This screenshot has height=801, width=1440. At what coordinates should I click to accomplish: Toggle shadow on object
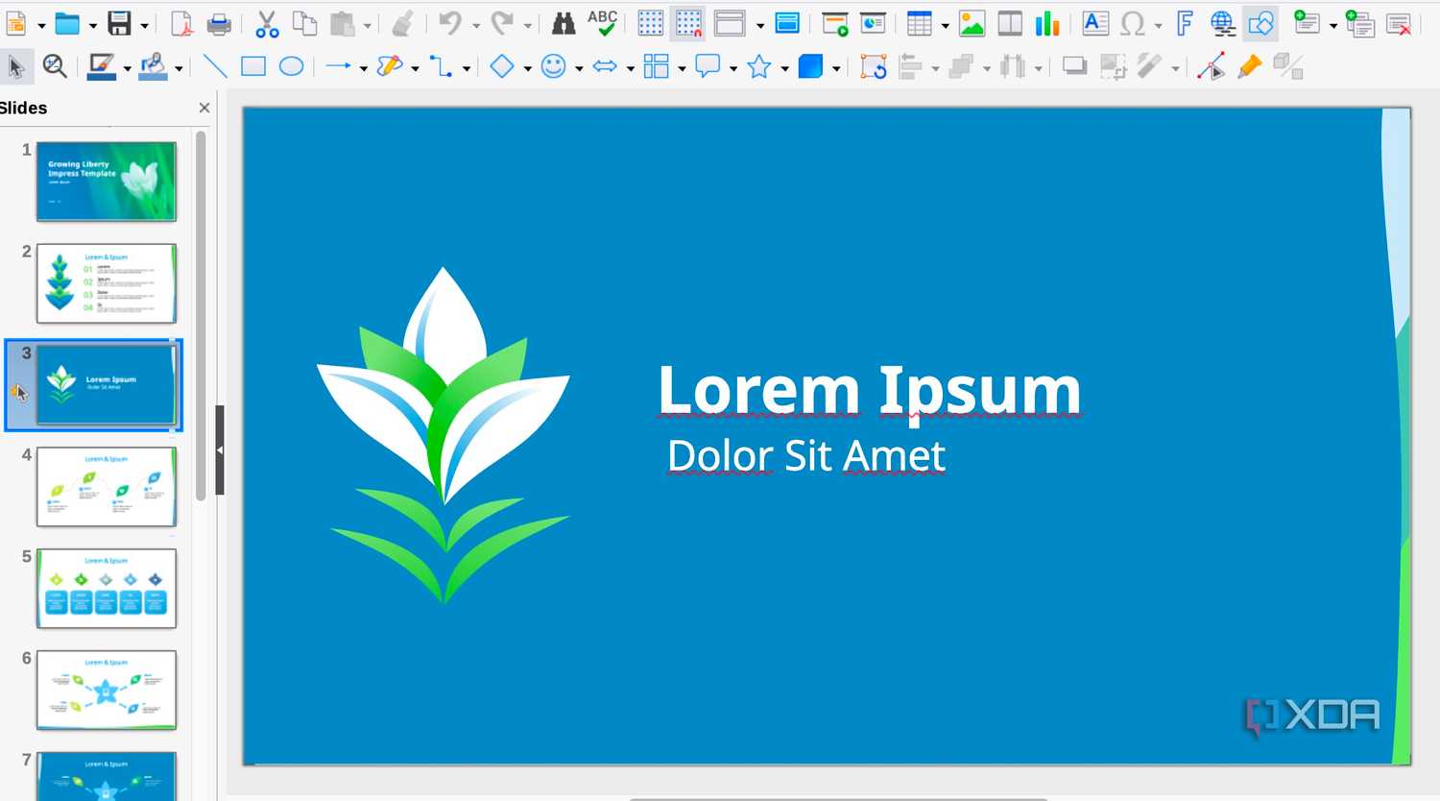coord(1074,66)
